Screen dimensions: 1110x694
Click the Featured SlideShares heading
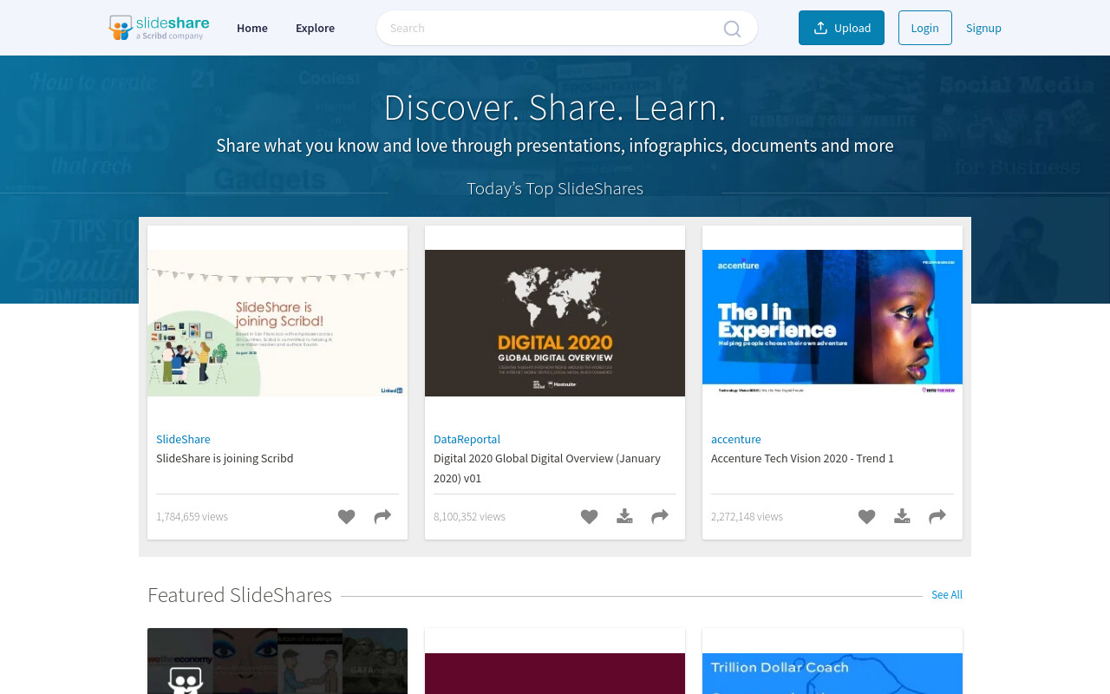pos(239,595)
